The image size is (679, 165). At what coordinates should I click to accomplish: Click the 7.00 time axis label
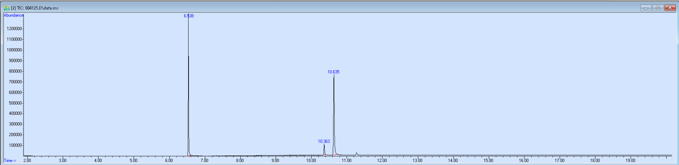(x=204, y=160)
